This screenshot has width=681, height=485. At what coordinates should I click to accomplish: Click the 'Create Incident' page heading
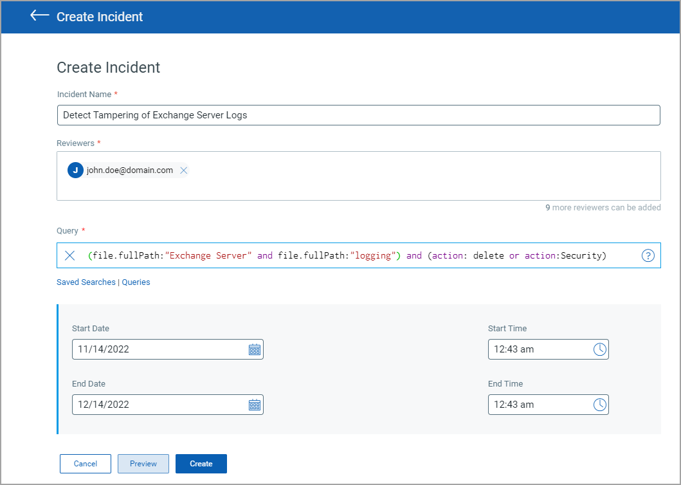coord(109,68)
